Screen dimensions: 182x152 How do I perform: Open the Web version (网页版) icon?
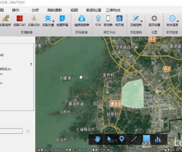120,19
